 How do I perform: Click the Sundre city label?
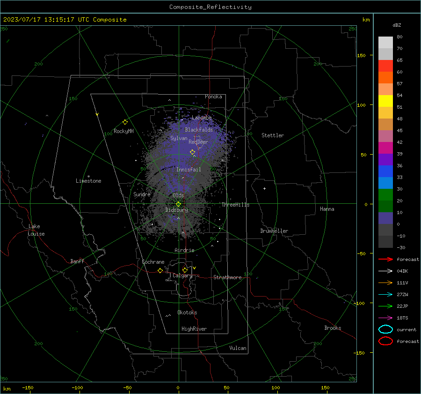coord(142,194)
